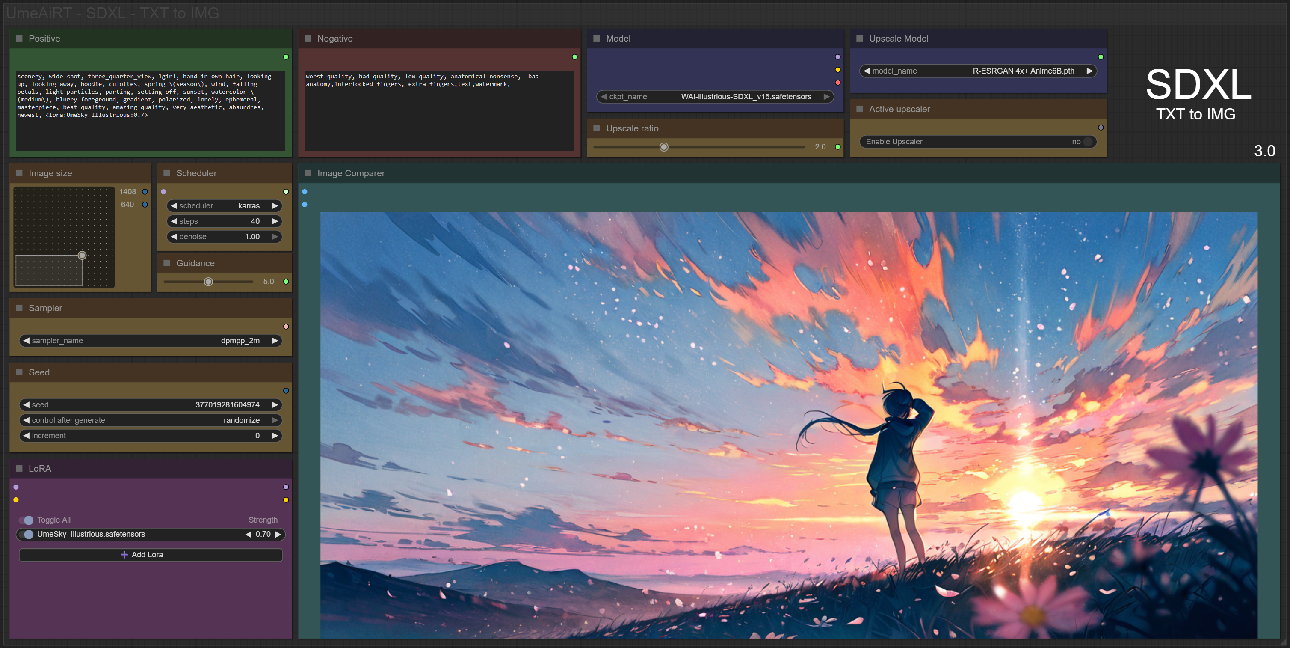Click the Image size grid handle
This screenshot has height=648, width=1290.
click(82, 255)
